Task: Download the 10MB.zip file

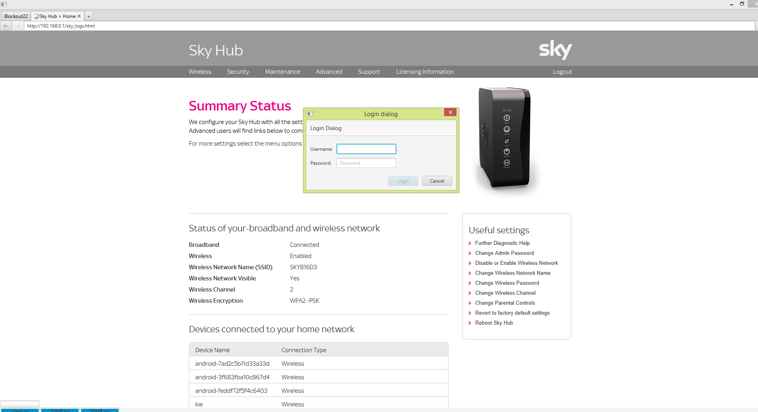Action: click(60, 410)
